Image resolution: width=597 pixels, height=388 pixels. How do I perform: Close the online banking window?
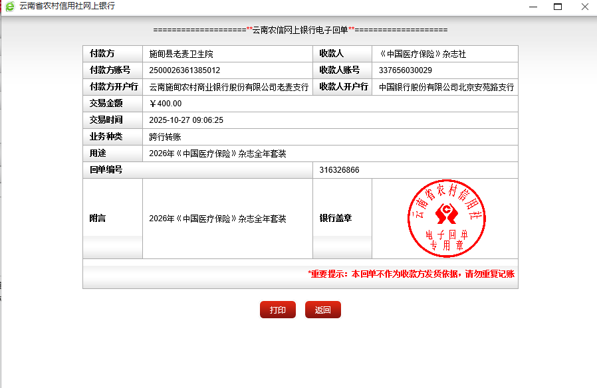click(583, 7)
